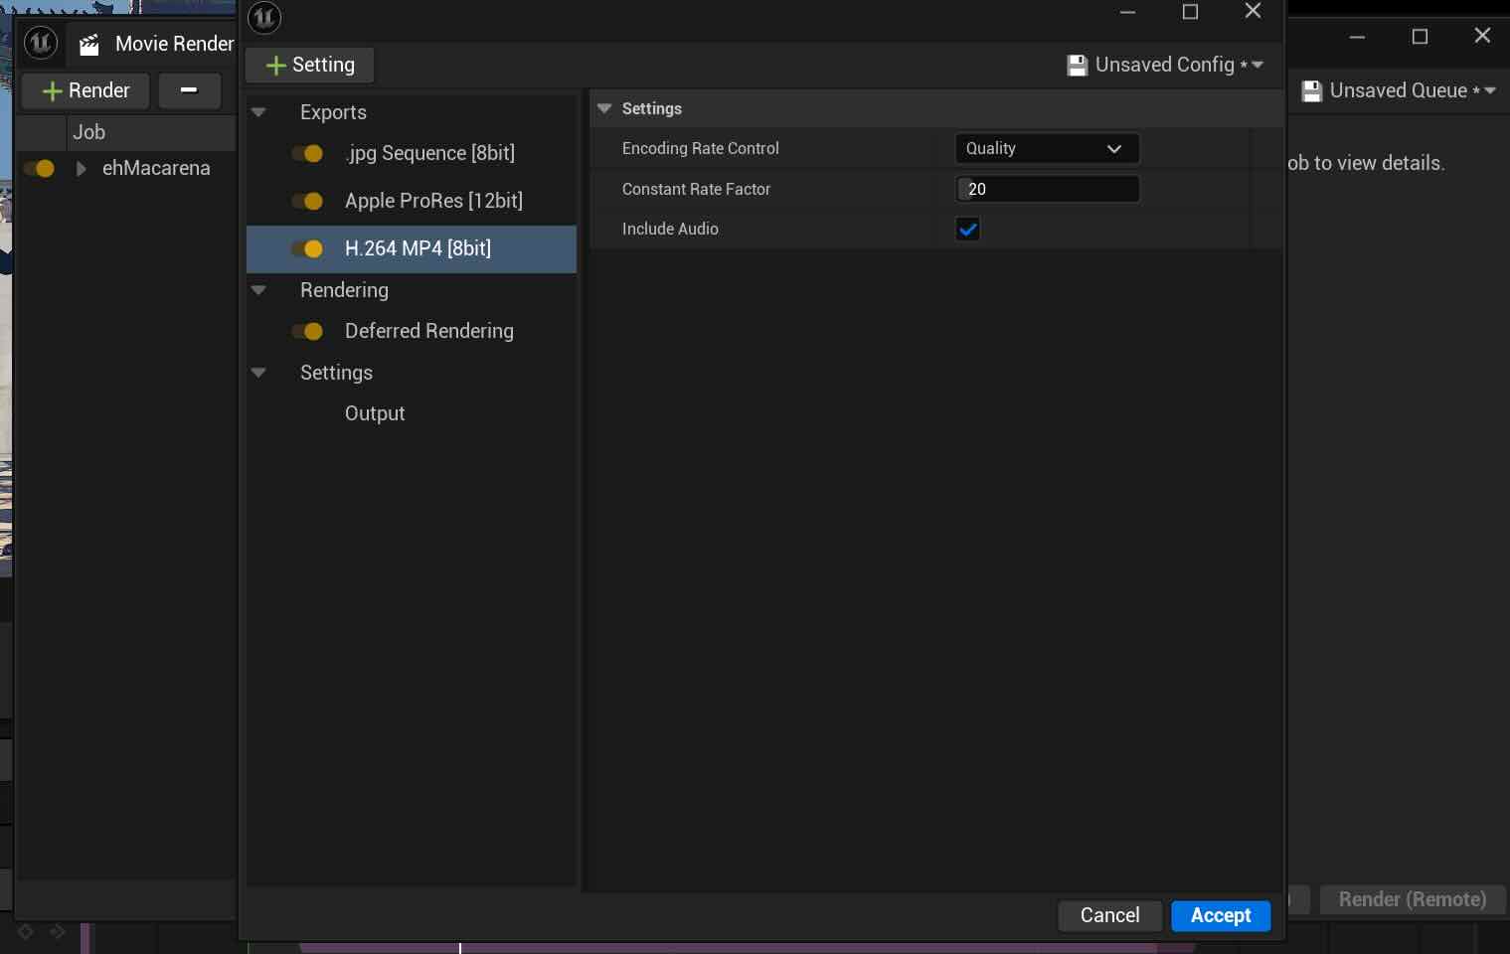This screenshot has width=1510, height=954.
Task: Collapse the Exports category
Action: click(x=258, y=112)
